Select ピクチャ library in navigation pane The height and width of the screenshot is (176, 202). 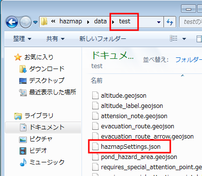[41, 139]
